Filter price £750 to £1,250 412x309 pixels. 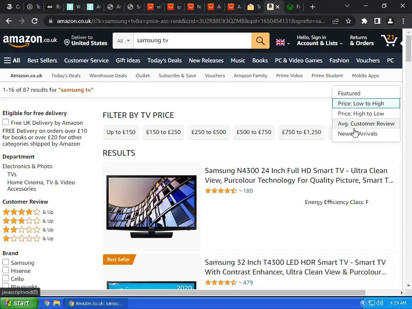click(x=301, y=132)
